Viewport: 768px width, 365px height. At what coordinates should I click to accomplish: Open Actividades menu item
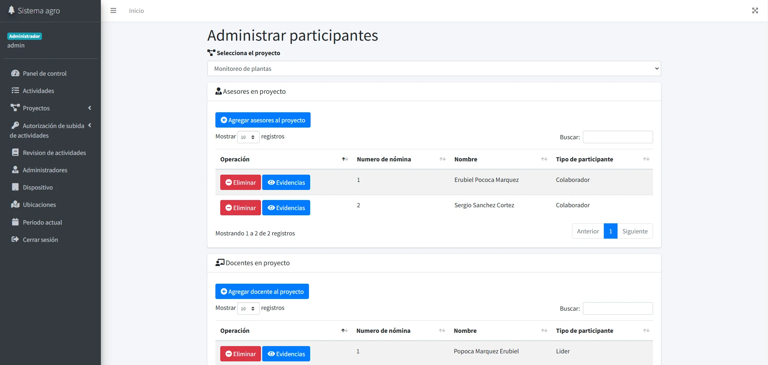tap(50, 91)
